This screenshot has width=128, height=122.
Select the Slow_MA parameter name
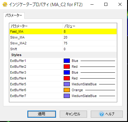point(18,37)
